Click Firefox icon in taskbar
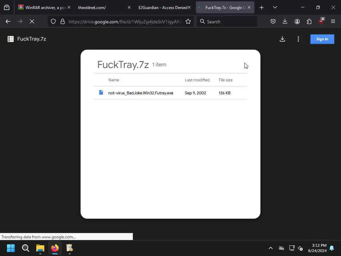The image size is (341, 256). coord(55,248)
